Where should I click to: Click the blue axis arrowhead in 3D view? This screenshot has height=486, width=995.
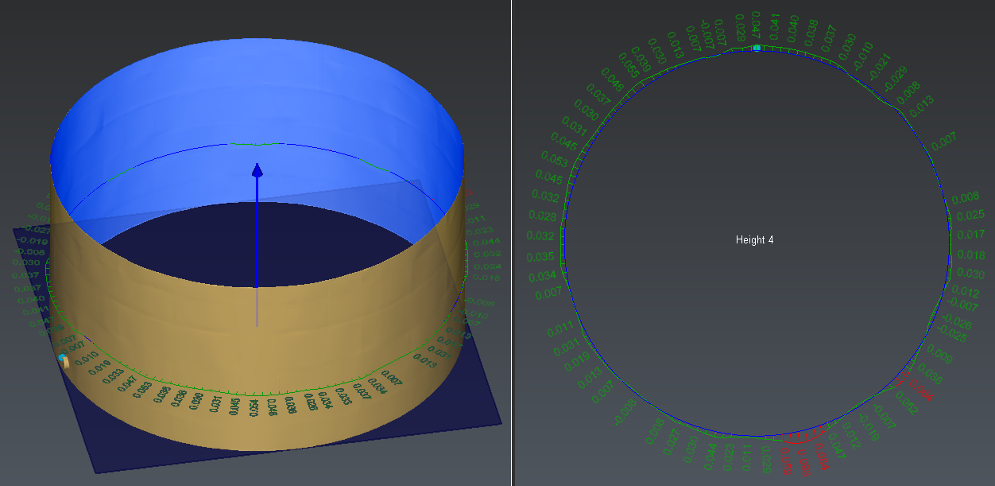[x=257, y=170]
